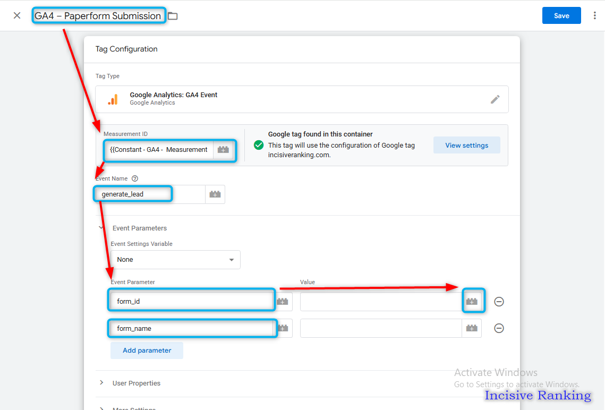Open help tooltip next to Event Name
This screenshot has height=410, width=605.
click(135, 178)
